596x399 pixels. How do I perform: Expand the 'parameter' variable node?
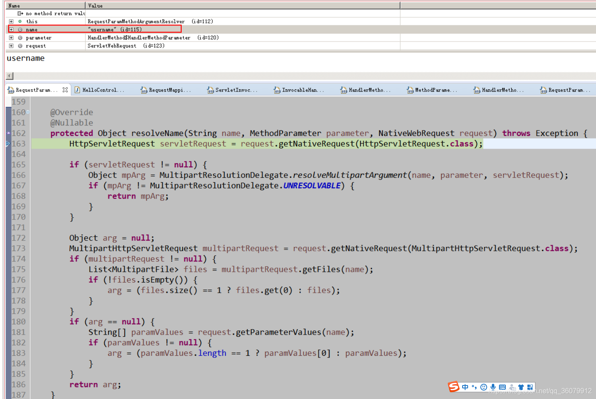click(x=11, y=38)
